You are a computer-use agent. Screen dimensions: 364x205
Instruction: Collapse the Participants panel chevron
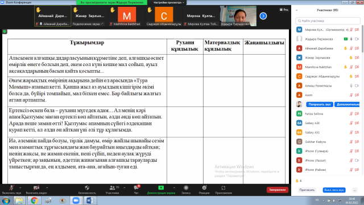(297, 10)
